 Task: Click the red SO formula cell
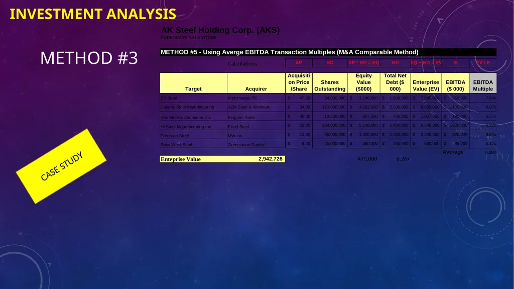[x=330, y=63]
